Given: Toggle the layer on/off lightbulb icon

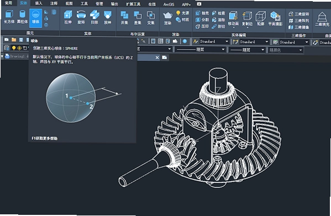Looking at the screenshot, I should [14, 48].
